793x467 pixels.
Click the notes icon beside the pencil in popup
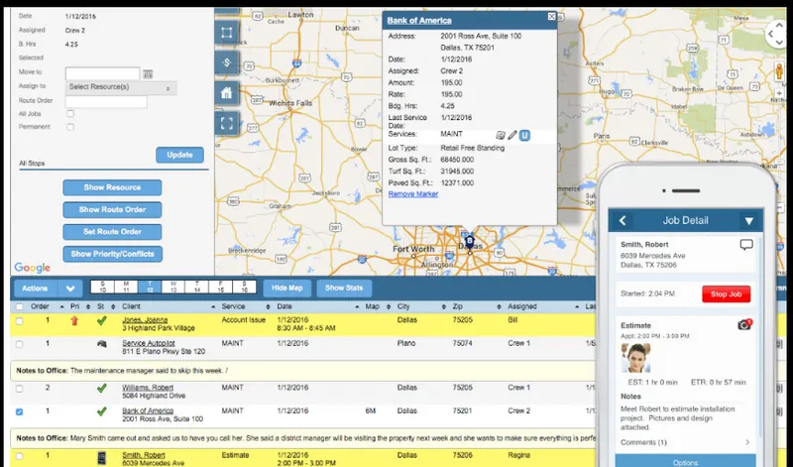(x=501, y=135)
